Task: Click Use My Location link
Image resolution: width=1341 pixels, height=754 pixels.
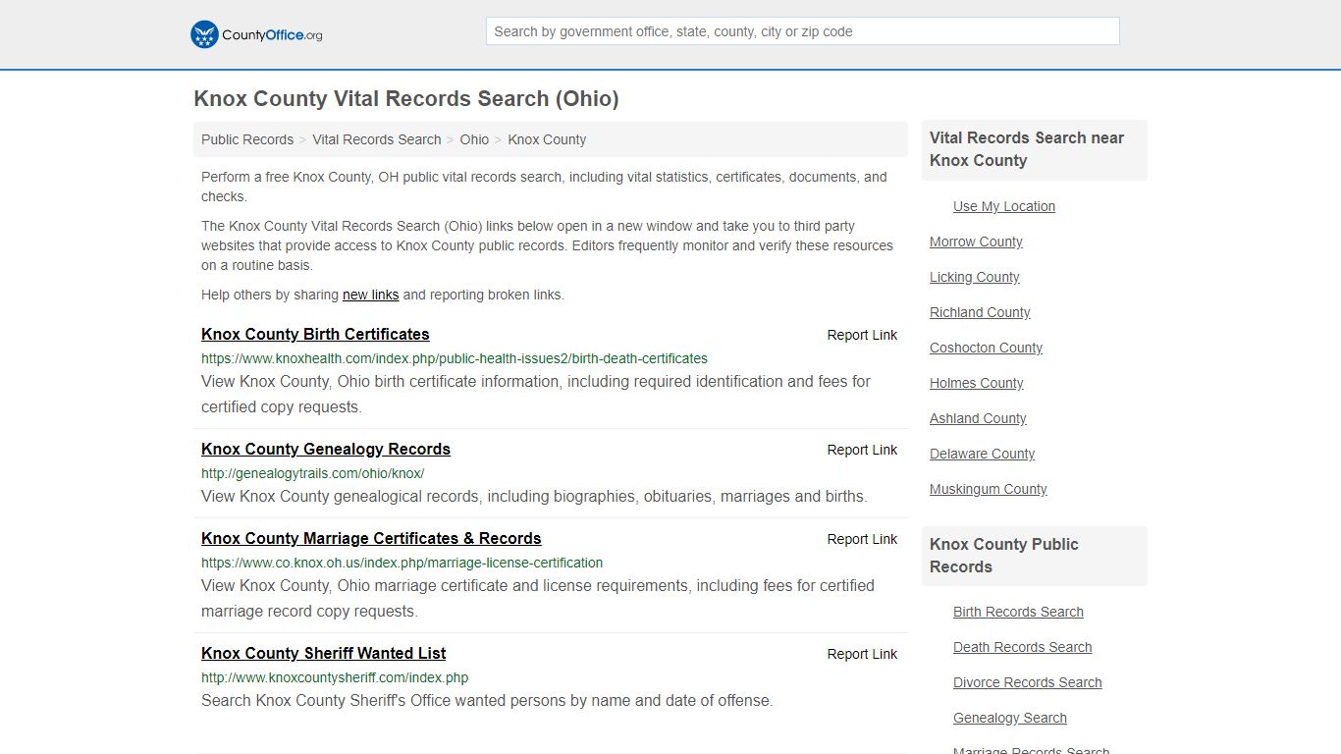Action: coord(1004,206)
